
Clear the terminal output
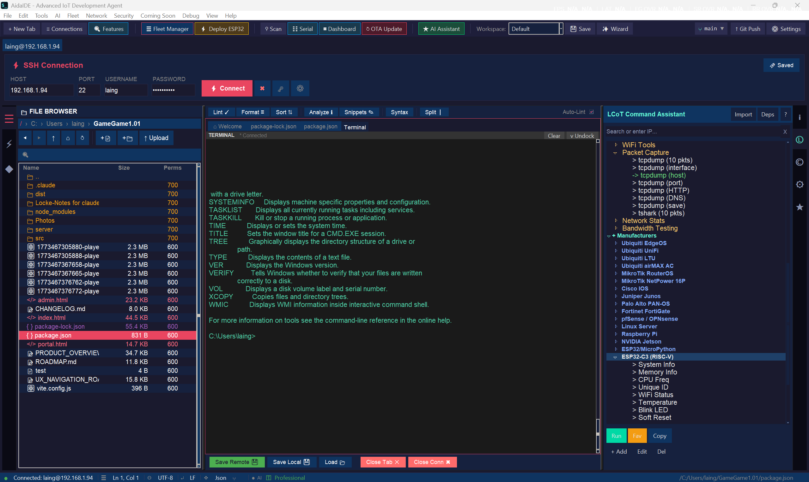(554, 136)
